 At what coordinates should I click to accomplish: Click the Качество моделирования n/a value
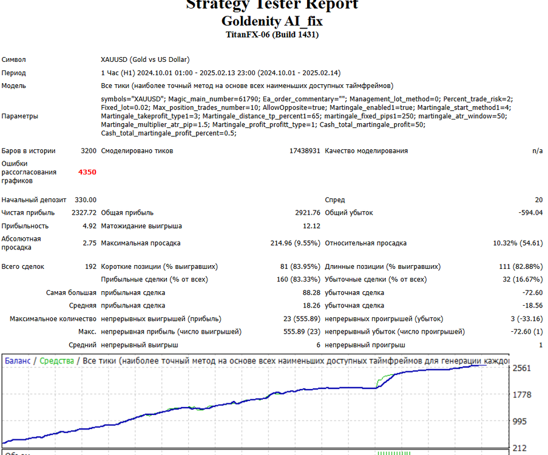tap(537, 150)
